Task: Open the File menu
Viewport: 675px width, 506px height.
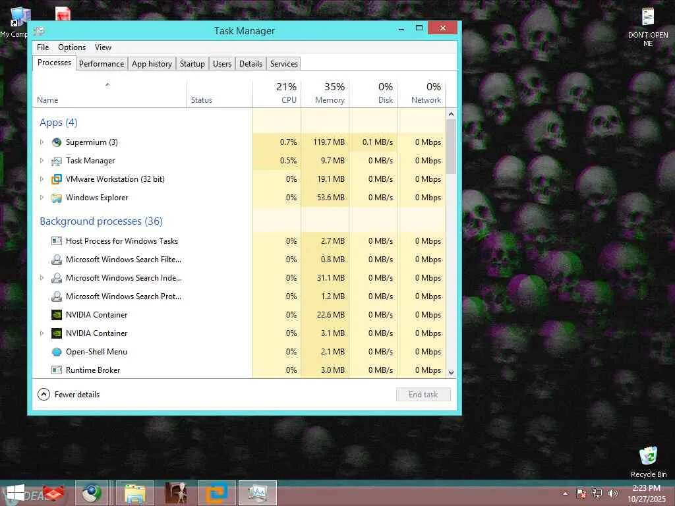Action: coord(43,47)
